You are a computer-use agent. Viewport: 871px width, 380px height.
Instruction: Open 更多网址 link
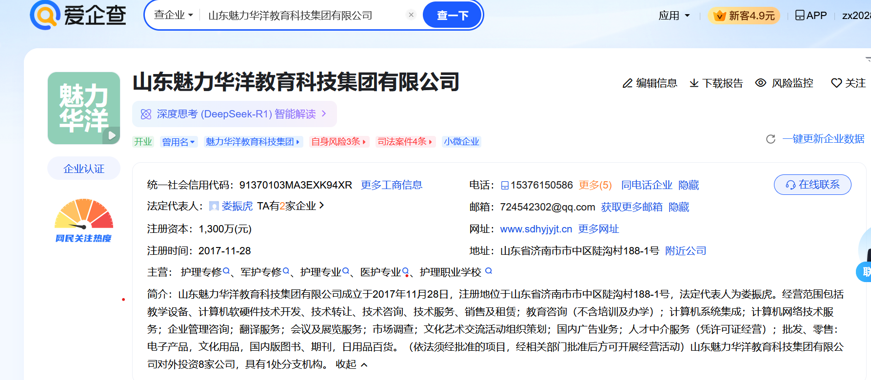pyautogui.click(x=598, y=229)
